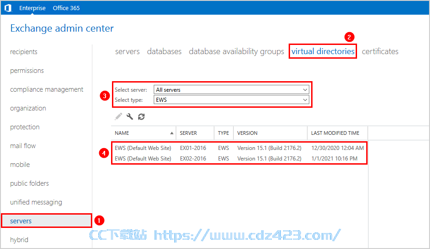This screenshot has width=430, height=249.
Task: Select EWS row for EX02-2016
Action: point(239,158)
